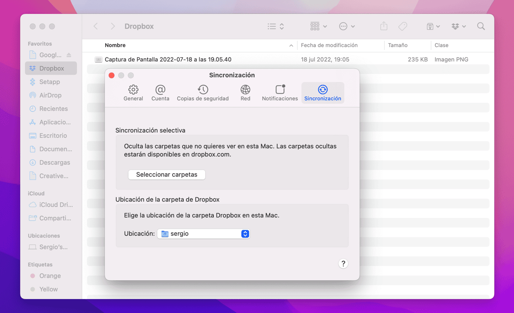Open Setapp in the Finder sidebar
The image size is (514, 313).
click(x=51, y=82)
